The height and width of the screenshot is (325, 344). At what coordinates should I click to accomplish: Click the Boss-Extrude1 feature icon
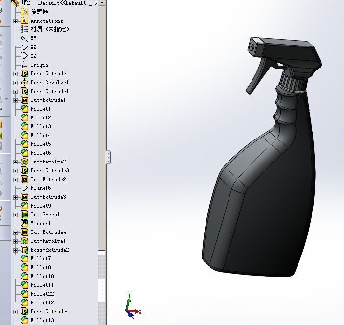click(24, 91)
